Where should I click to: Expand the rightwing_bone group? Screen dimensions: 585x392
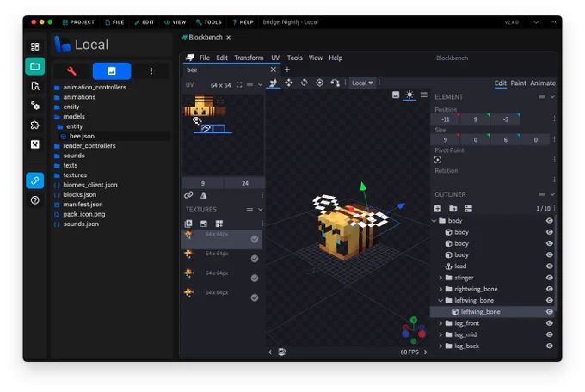pos(440,289)
